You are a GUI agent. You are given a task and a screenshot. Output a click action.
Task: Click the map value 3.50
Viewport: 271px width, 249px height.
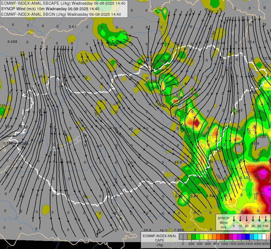point(255,160)
